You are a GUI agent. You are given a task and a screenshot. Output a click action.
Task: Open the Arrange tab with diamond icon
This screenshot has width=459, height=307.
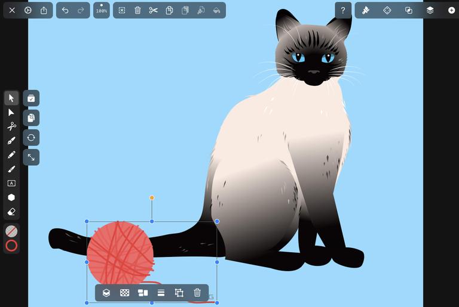coord(387,11)
